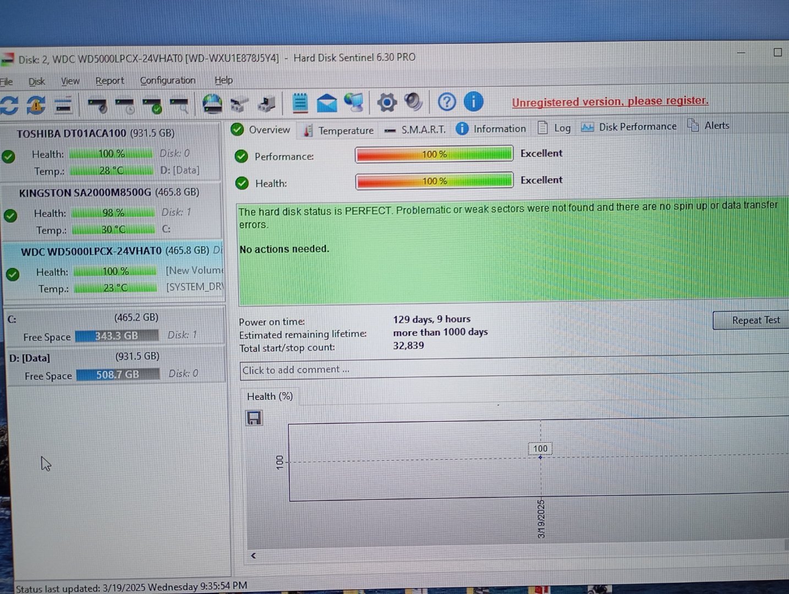Screen dimensions: 789x594
Task: Open the Disk menu
Action: point(36,81)
